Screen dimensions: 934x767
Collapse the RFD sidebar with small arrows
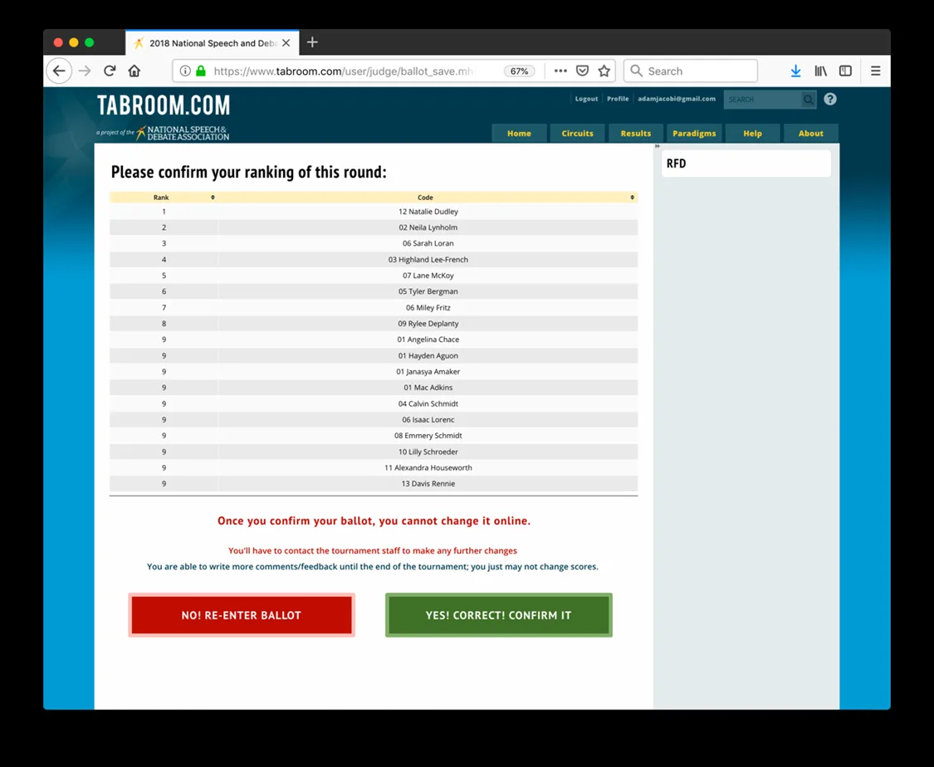click(657, 146)
